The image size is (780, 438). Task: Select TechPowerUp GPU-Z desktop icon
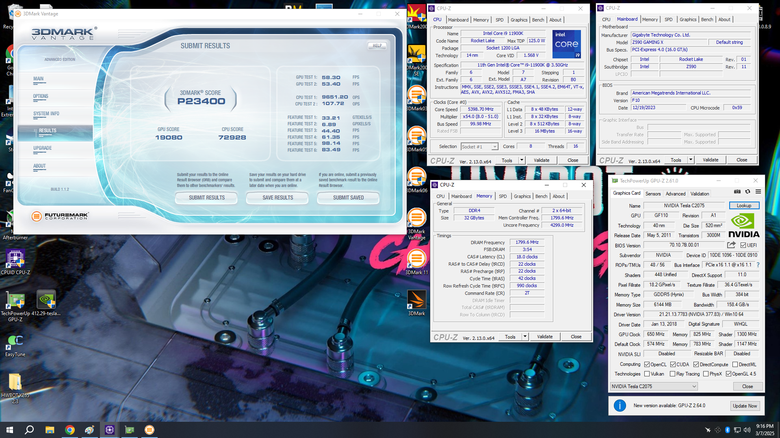(15, 306)
